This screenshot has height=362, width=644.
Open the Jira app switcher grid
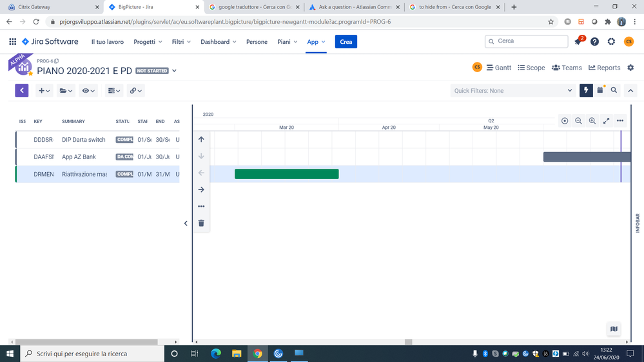(13, 41)
